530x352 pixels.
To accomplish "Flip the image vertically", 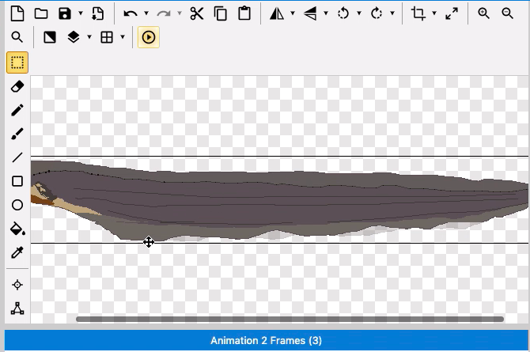I will [310, 13].
